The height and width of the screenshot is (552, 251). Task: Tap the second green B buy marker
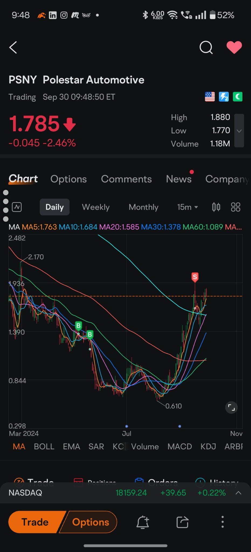[90, 335]
